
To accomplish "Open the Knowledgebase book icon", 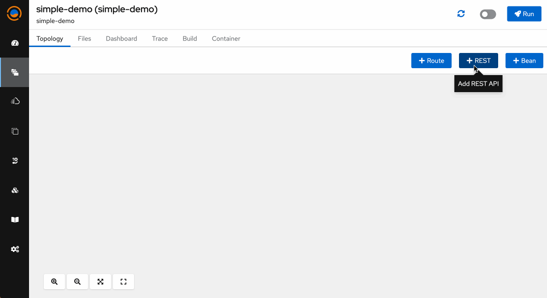I will tap(15, 220).
